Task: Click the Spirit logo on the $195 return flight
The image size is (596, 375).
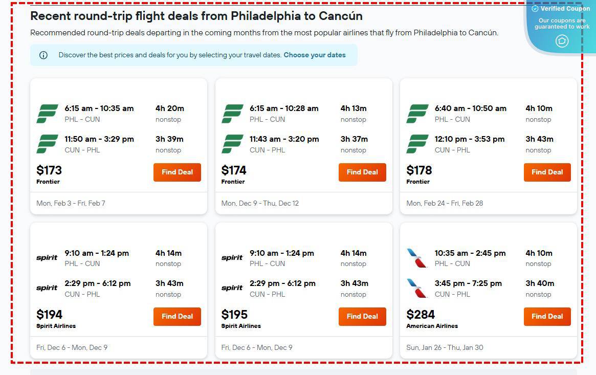Action: click(232, 288)
